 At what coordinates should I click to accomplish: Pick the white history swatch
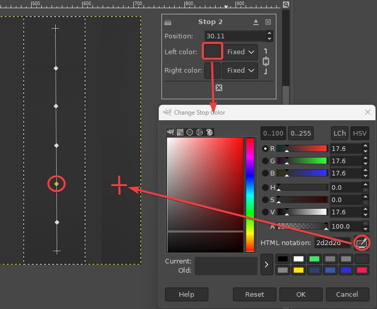click(298, 259)
